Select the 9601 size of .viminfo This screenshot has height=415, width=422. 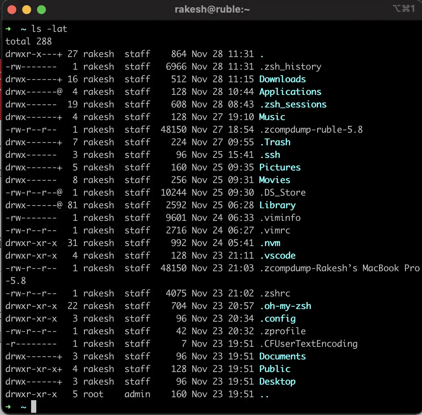tap(176, 218)
